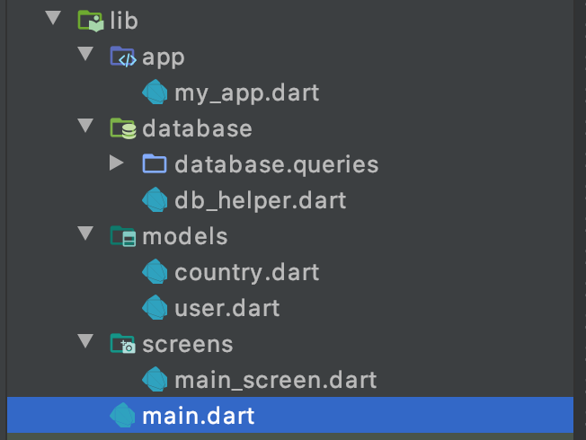Click the Dart icon beside db_helper.dart
This screenshot has height=440, width=586.
point(155,200)
